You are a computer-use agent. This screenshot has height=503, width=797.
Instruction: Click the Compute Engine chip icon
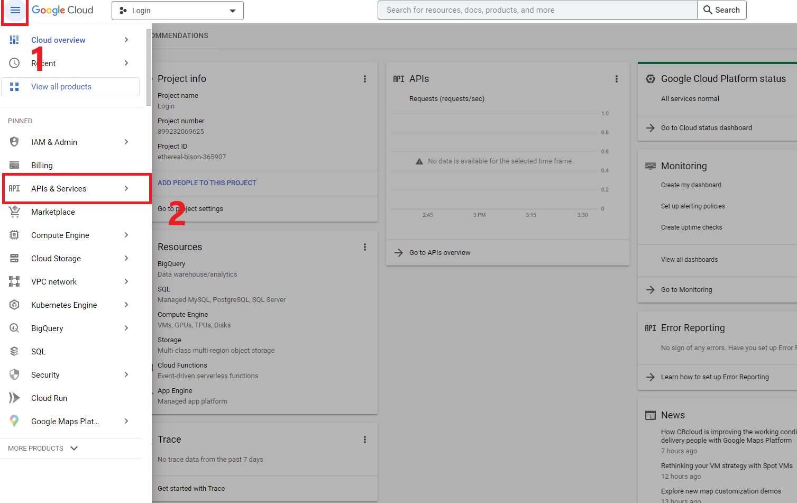pos(14,235)
